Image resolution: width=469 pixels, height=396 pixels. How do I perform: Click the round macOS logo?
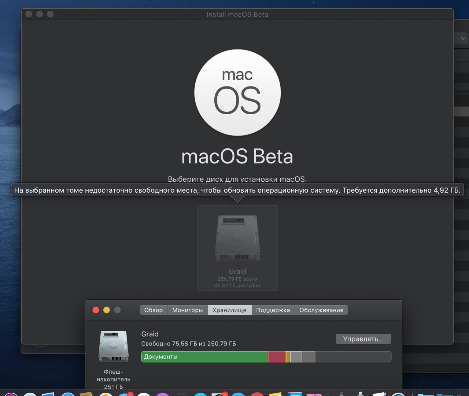[237, 93]
